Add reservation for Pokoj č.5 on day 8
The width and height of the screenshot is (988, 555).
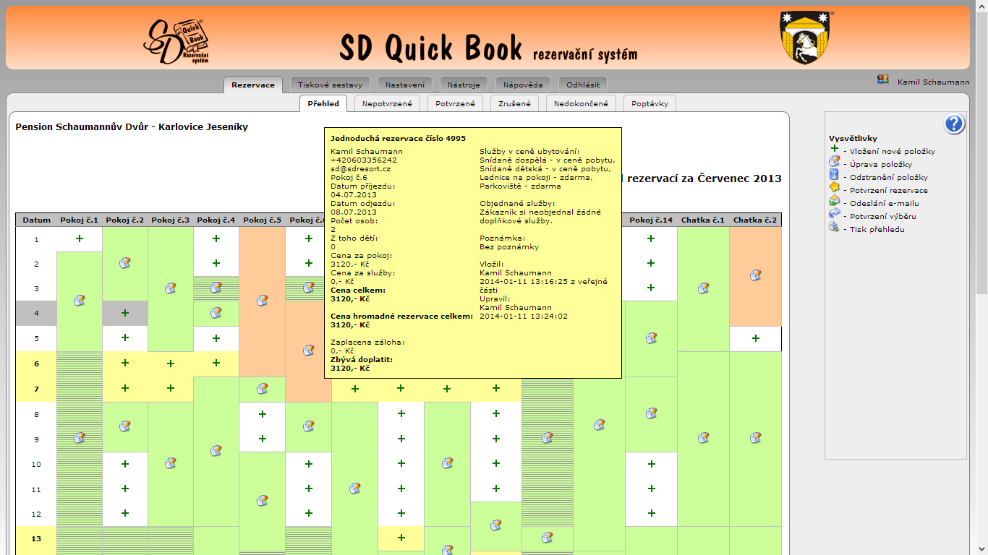point(262,414)
